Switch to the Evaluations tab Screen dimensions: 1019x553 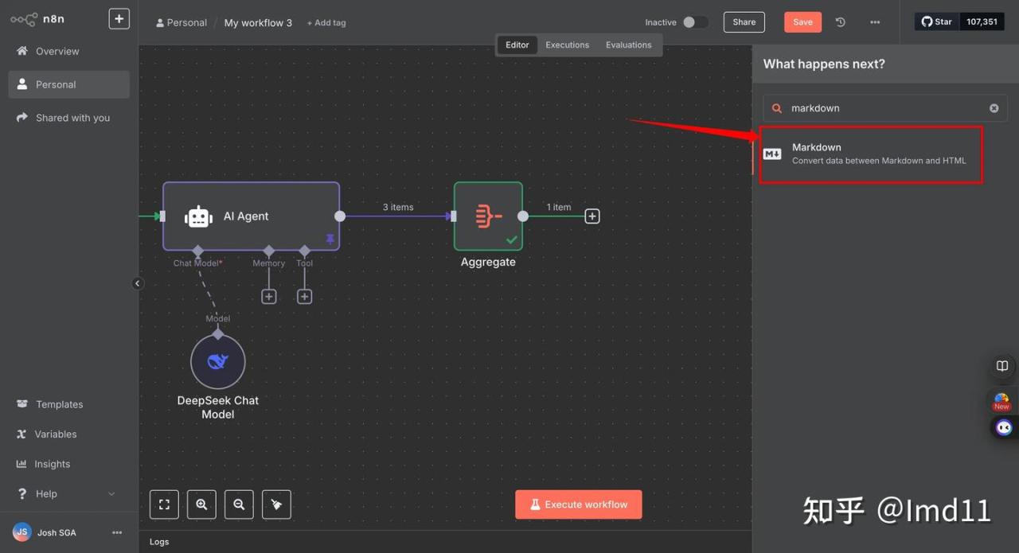(628, 45)
